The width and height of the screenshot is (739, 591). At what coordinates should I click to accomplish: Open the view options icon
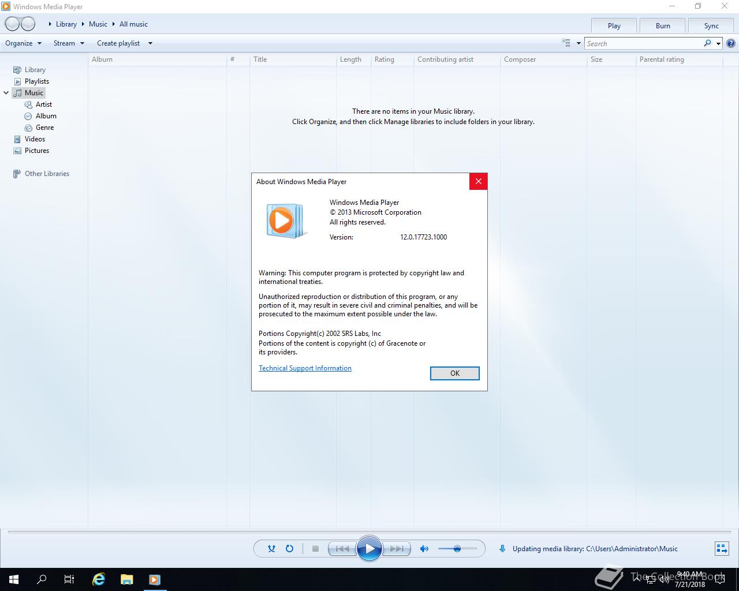point(566,43)
